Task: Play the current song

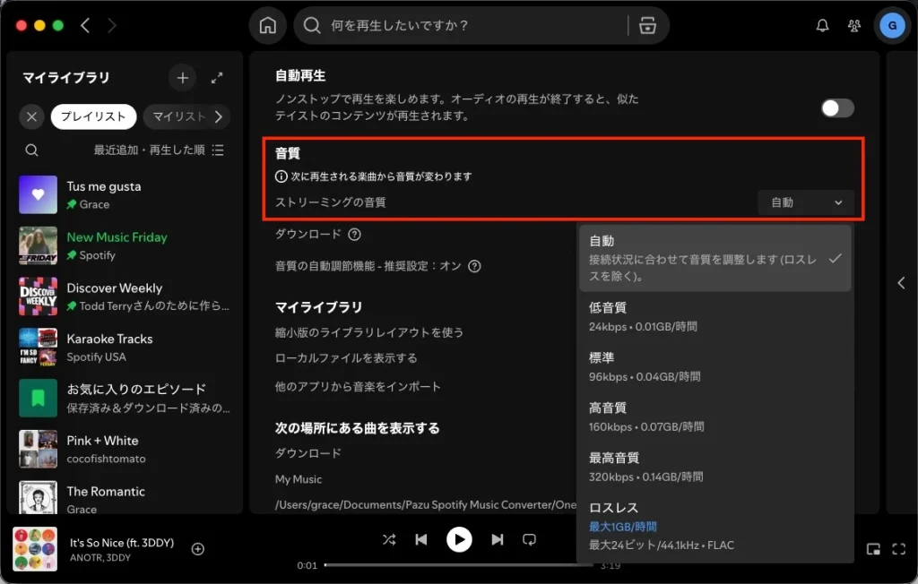Action: pos(459,539)
